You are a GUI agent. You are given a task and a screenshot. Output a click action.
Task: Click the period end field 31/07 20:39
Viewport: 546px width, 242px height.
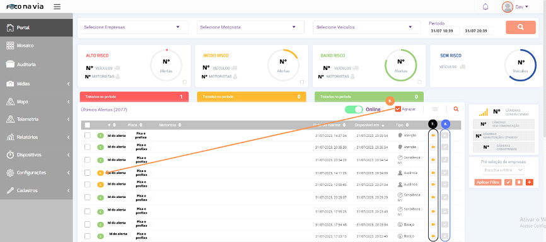click(478, 31)
